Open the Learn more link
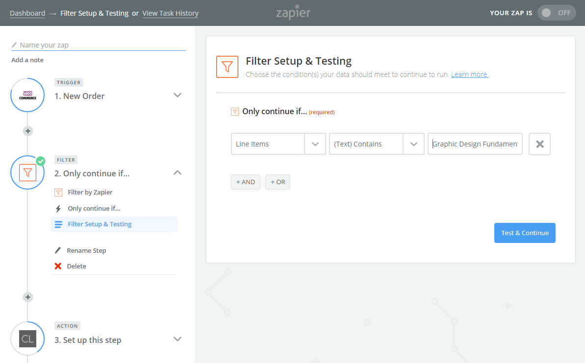Screen dimensions: 585x363 [470, 74]
